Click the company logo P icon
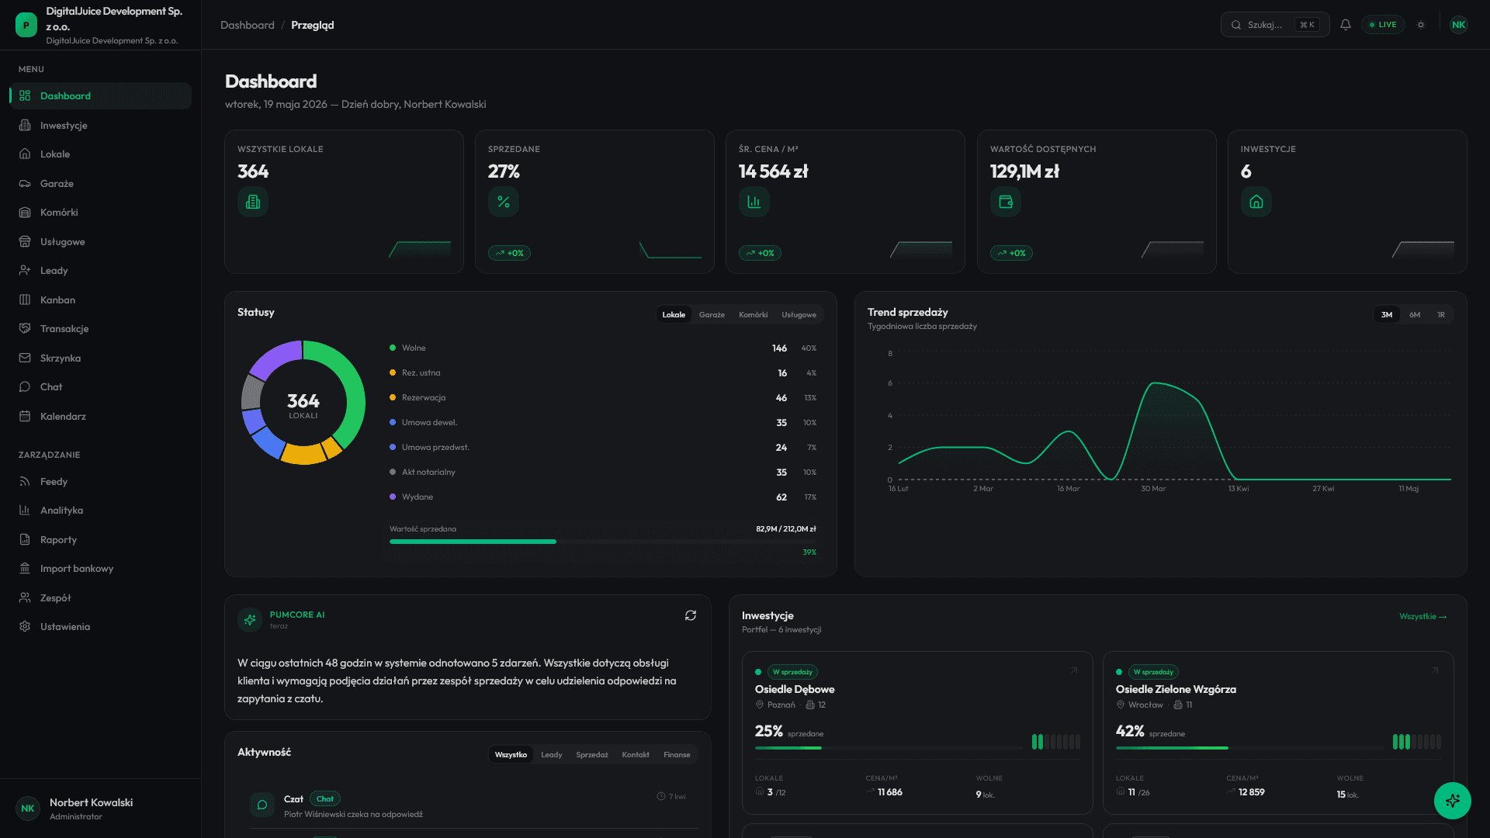The width and height of the screenshot is (1490, 838). [26, 25]
